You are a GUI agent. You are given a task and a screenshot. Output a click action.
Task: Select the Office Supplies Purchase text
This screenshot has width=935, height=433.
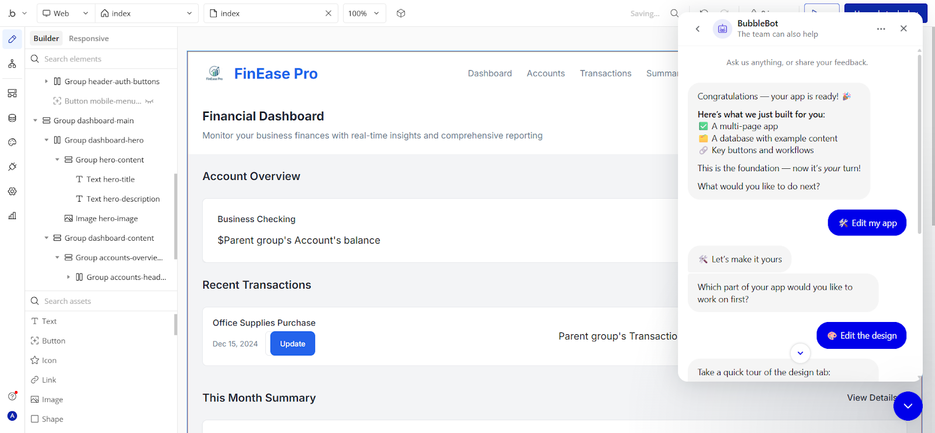(x=264, y=323)
